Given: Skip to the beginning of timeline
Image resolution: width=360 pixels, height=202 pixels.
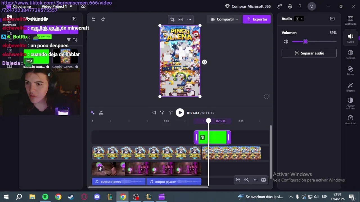Looking at the screenshot, I should (x=154, y=113).
